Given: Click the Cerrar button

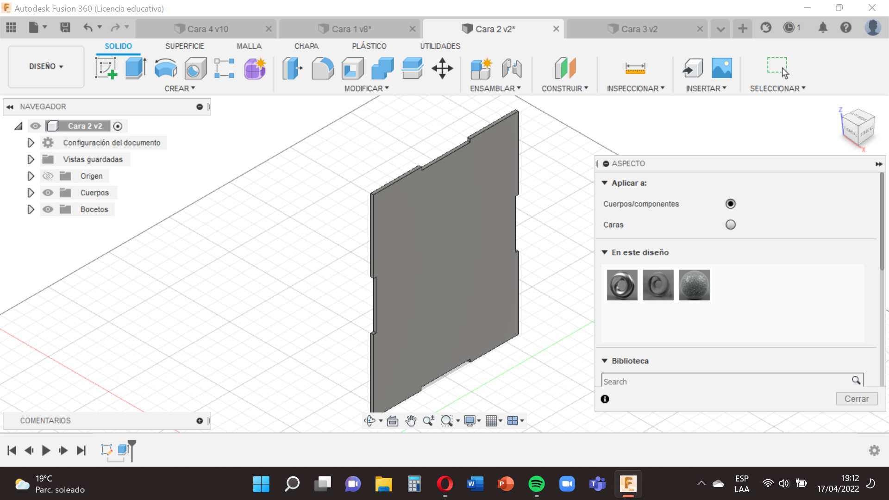Looking at the screenshot, I should click(x=857, y=399).
